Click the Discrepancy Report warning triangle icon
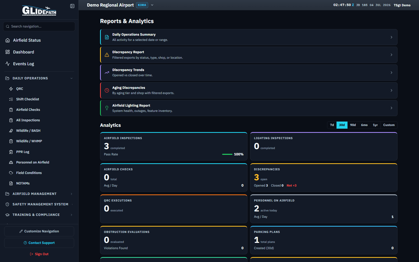The height and width of the screenshot is (262, 419). (107, 55)
